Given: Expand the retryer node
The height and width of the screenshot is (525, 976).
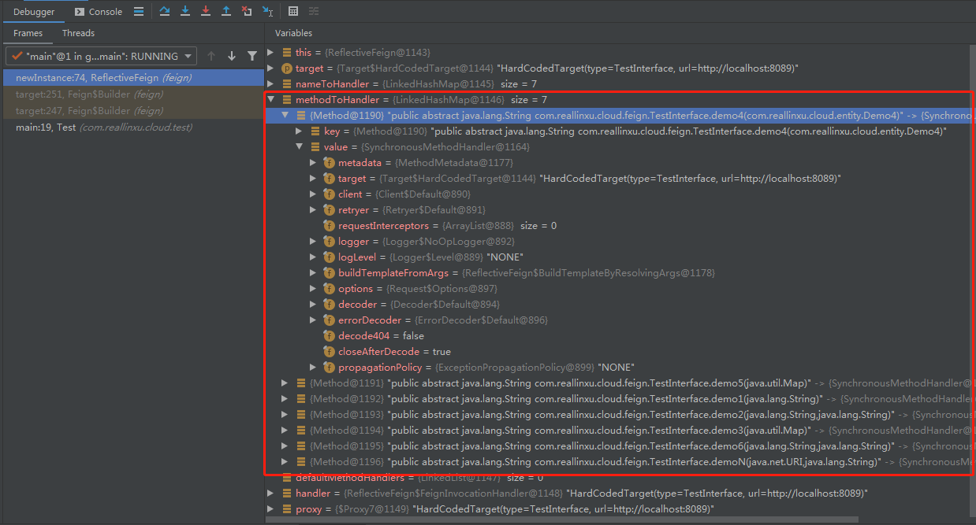Looking at the screenshot, I should pos(313,210).
